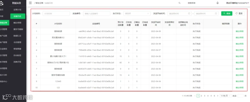Click the 计划名称 column header
Image resolution: width=250 pixels, height=102 pixels.
(58, 24)
